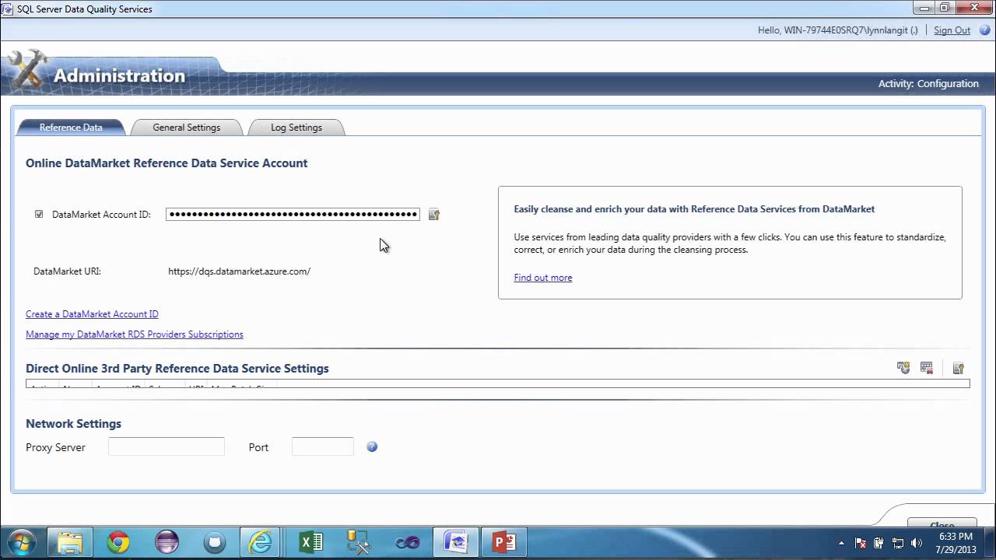This screenshot has height=560, width=996.
Task: Click the Proxy Server input field
Action: tap(167, 446)
